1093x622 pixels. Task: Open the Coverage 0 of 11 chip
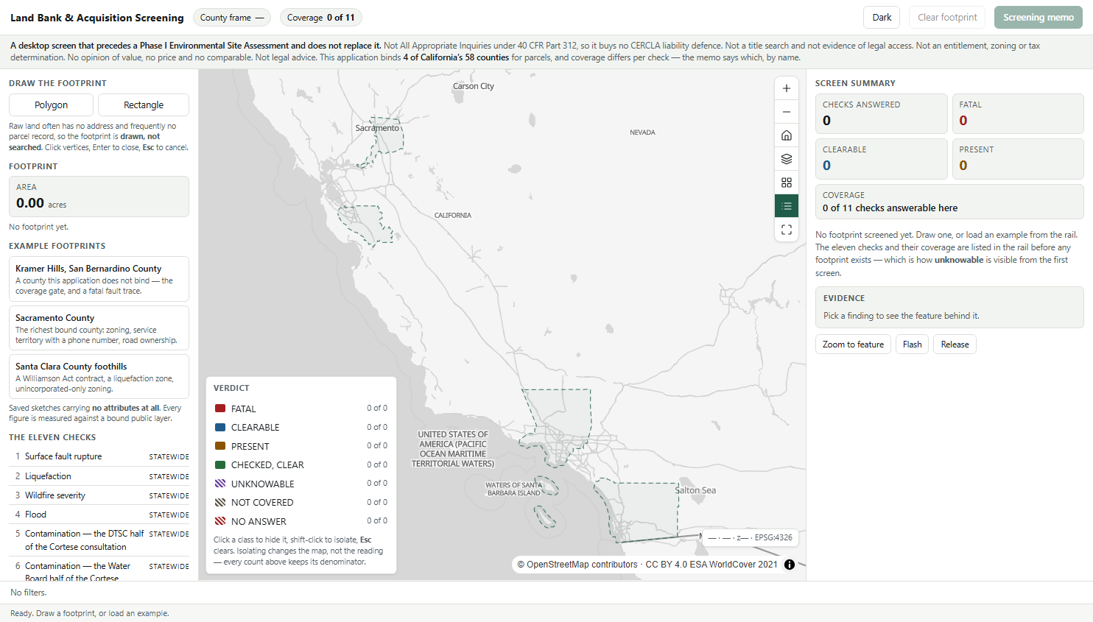[x=320, y=18]
